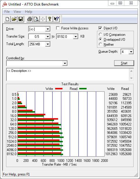Maximize the ATTO Disk Benchmark window
The height and width of the screenshot is (179, 140).
click(120, 3)
